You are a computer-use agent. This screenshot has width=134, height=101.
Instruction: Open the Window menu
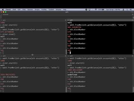(x=58, y=10)
